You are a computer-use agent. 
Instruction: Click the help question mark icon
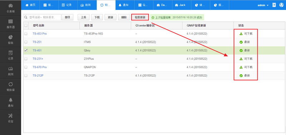[x=274, y=5]
